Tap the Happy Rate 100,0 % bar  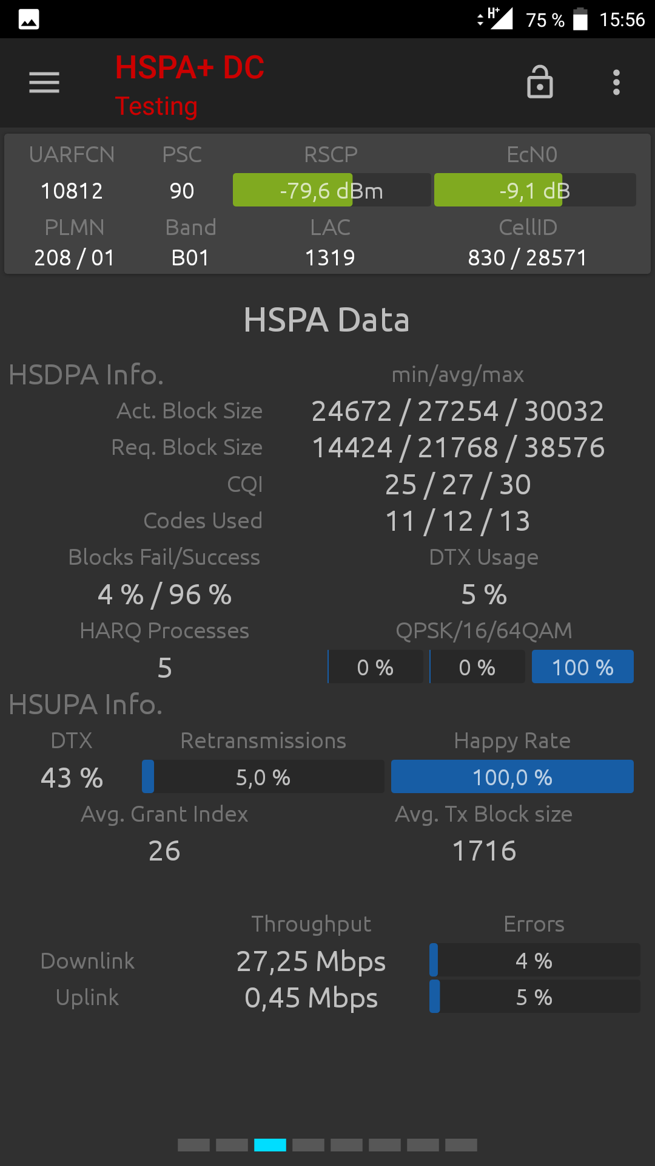coord(512,777)
